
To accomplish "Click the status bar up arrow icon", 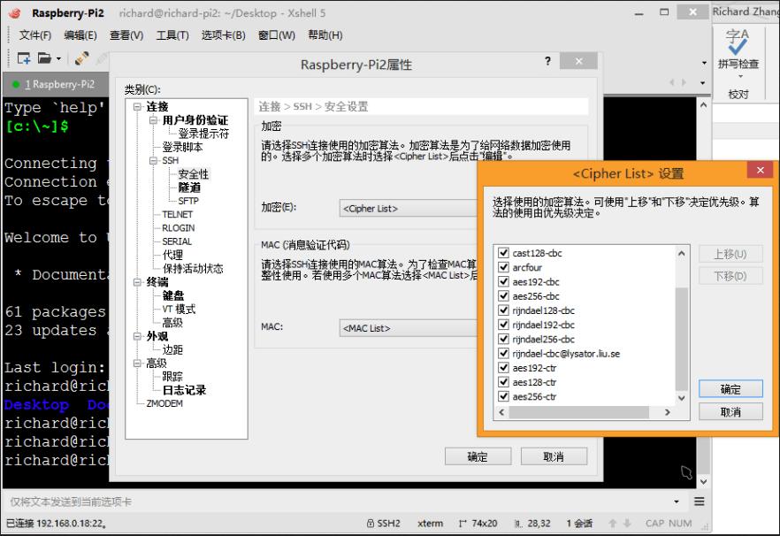I will tap(612, 523).
